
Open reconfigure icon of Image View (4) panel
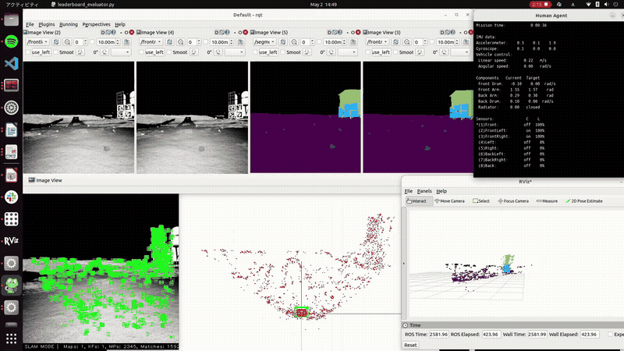click(x=222, y=32)
